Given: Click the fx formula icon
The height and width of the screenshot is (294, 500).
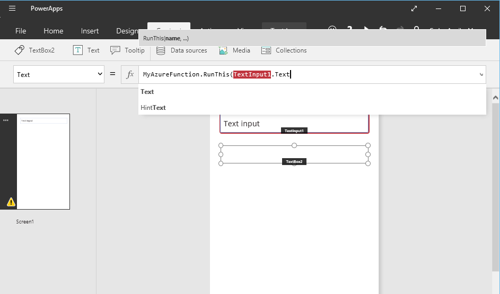Looking at the screenshot, I should (130, 74).
